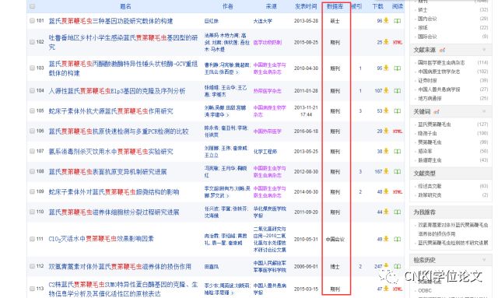The width and height of the screenshot is (498, 298).
Task: Download the article in row 109
Action: click(x=386, y=191)
